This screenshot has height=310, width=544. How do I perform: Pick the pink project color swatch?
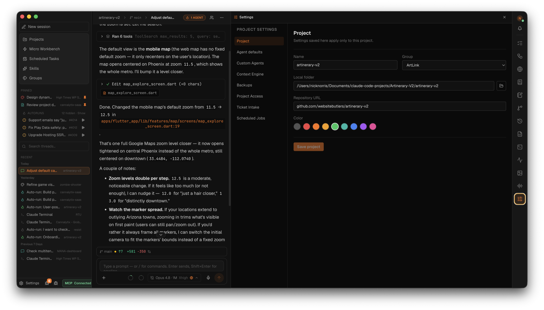(372, 127)
